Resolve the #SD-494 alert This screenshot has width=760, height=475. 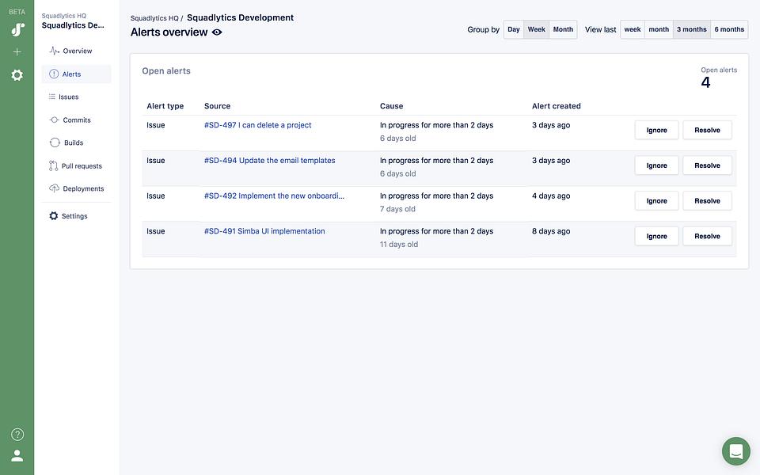(x=707, y=165)
